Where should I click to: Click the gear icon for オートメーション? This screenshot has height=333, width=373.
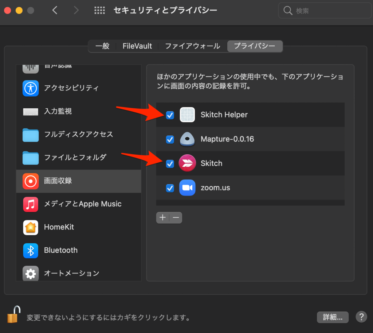pyautogui.click(x=31, y=274)
